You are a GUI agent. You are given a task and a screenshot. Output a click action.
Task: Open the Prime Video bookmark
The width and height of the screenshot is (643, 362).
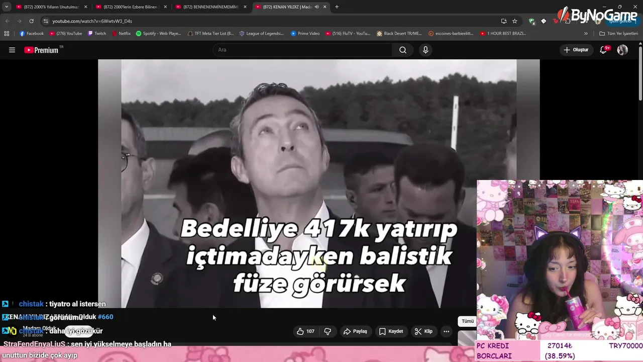click(305, 34)
